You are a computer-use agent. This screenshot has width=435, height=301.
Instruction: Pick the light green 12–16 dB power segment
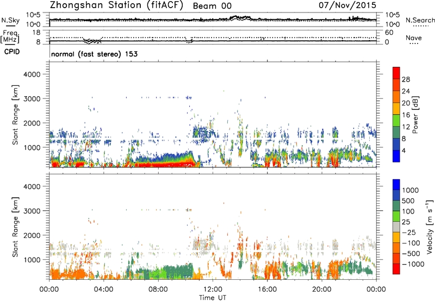click(396, 121)
